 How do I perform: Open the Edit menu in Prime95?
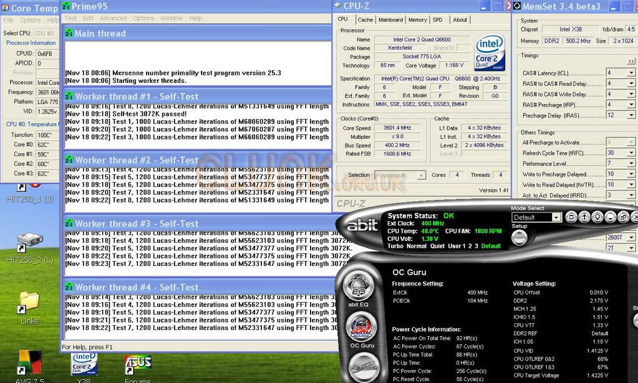click(x=89, y=18)
